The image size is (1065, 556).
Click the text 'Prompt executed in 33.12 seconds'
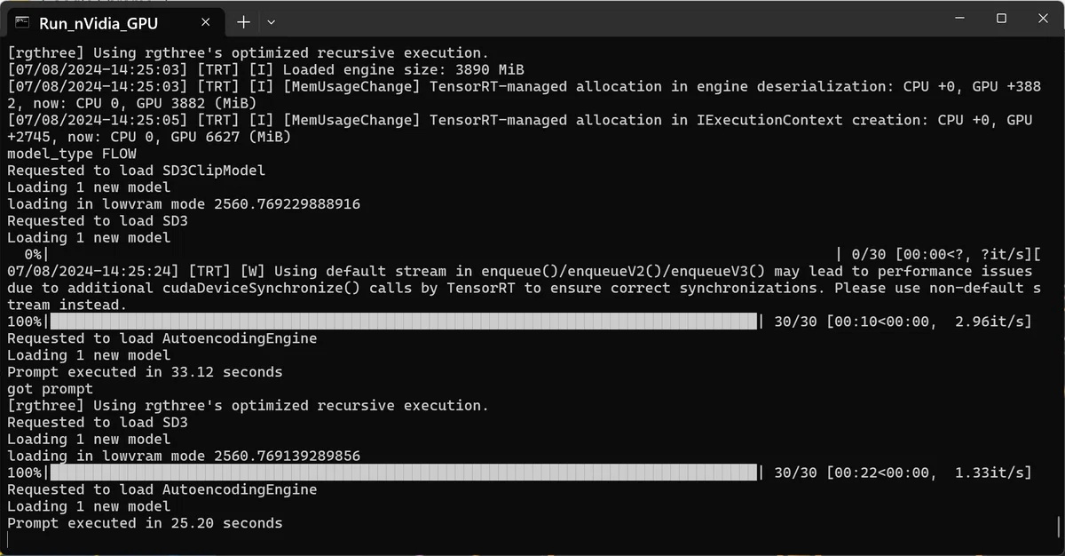coord(145,372)
